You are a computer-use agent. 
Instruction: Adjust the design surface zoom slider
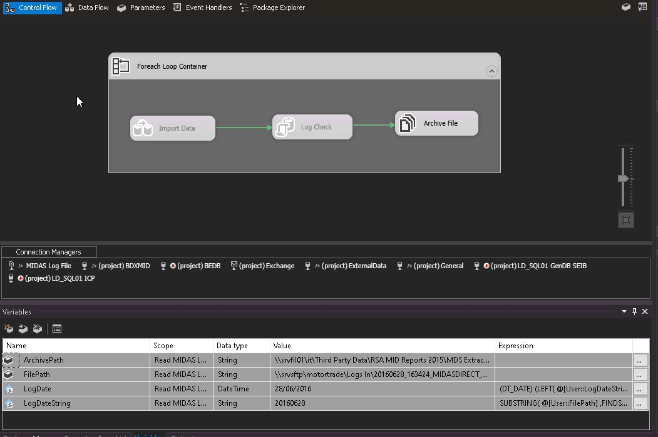click(x=623, y=178)
